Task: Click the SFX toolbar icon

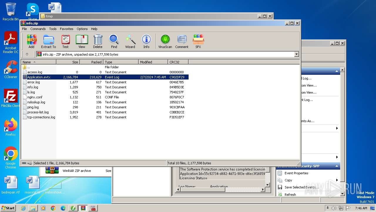Action: click(198, 42)
